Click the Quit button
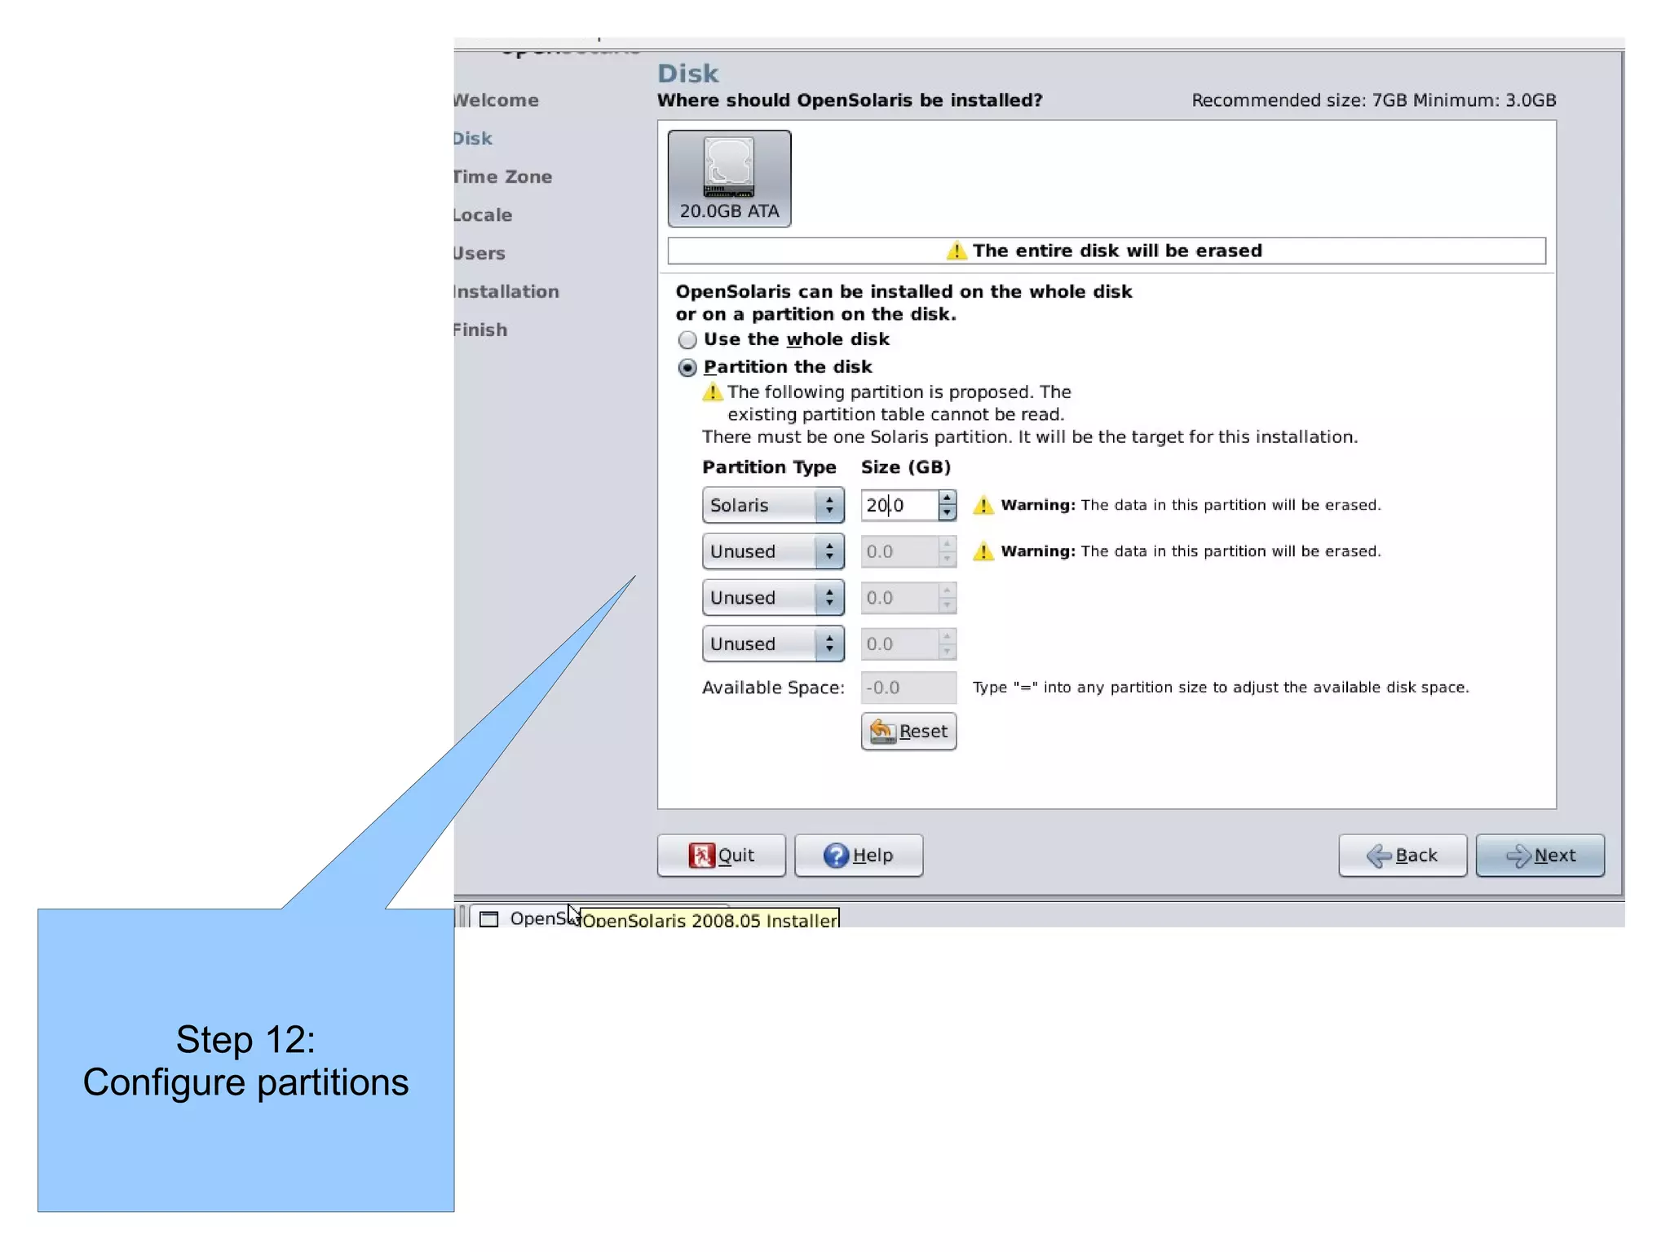Viewport: 1670px width, 1252px height. [721, 855]
